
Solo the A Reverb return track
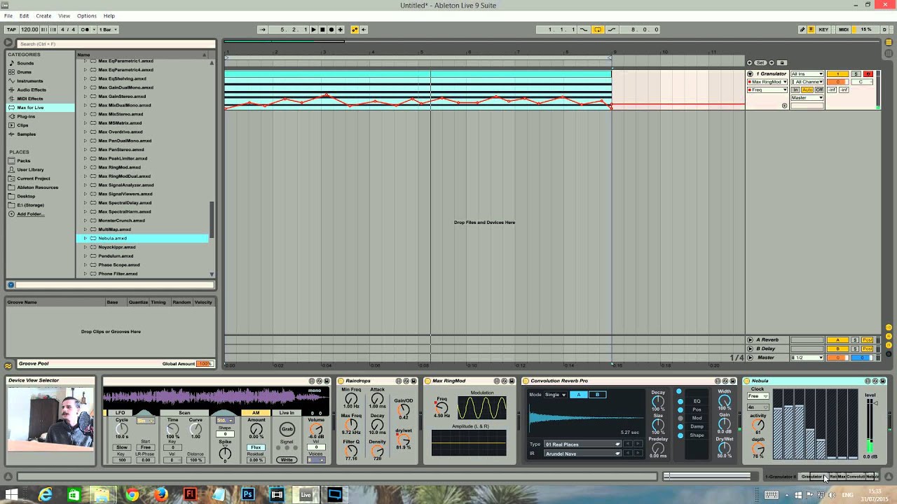pyautogui.click(x=855, y=339)
